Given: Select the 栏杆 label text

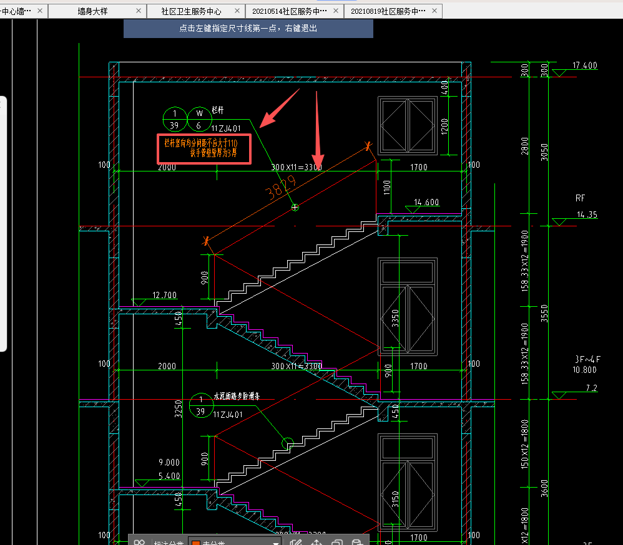Looking at the screenshot, I should tap(218, 110).
